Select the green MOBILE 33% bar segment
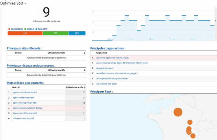217x140 pixels. click(55, 33)
